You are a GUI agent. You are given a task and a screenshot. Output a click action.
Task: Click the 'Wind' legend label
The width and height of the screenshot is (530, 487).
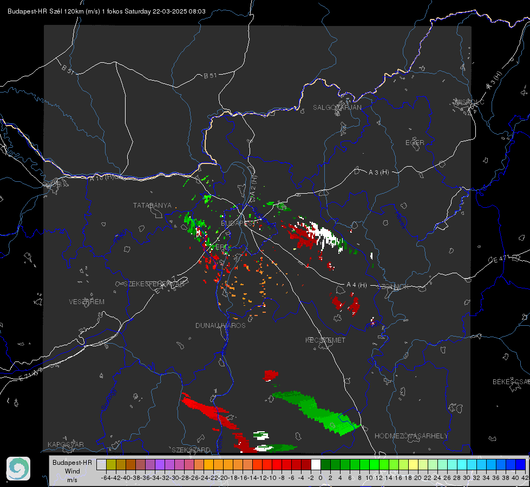tap(73, 471)
